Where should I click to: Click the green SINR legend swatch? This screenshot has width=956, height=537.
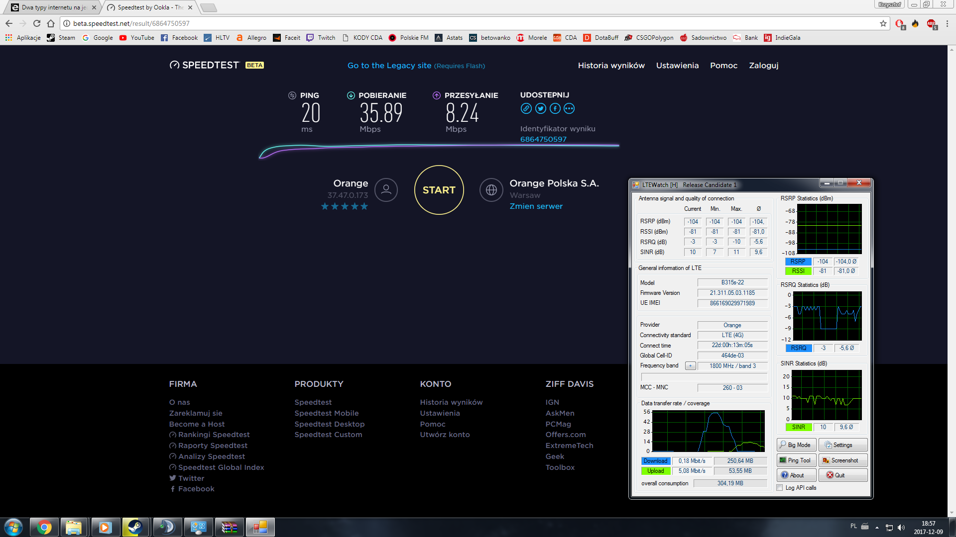pos(799,427)
